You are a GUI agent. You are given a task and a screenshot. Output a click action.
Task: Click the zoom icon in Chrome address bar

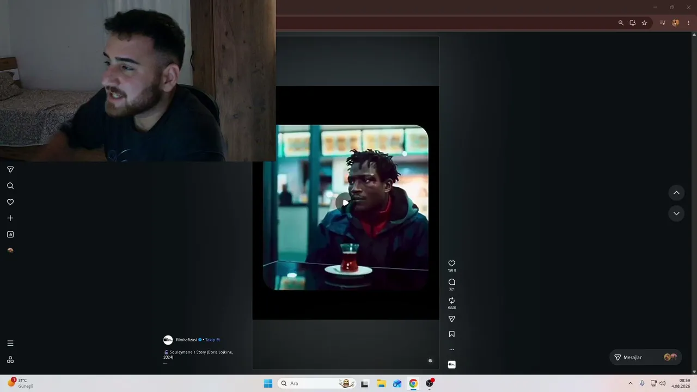621,23
